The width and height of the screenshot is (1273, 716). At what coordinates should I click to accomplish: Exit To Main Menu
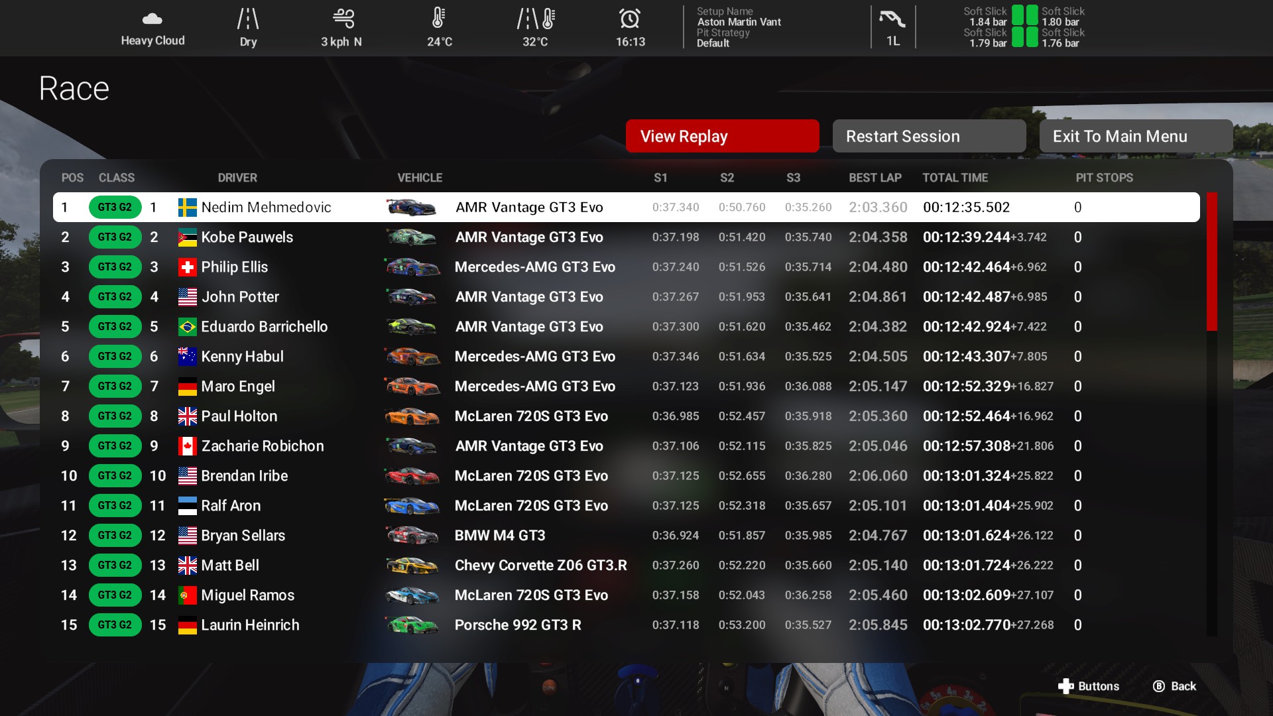pyautogui.click(x=1136, y=136)
